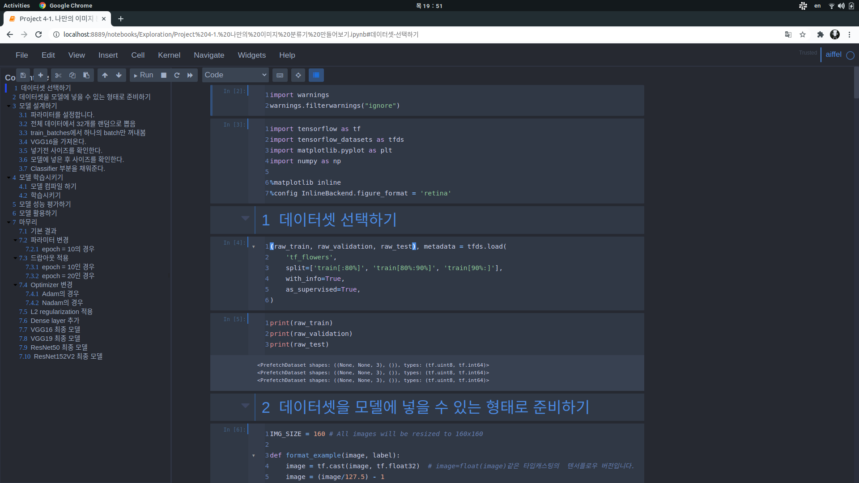Screen dimensions: 859x483
Task: Open Chrome three-dot menu
Action: click(x=849, y=34)
